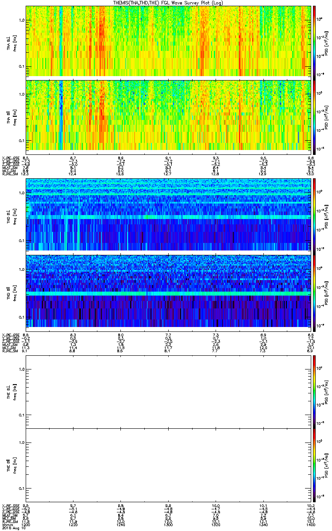Click the R_RE_SM label under the THD panels

tap(9, 350)
